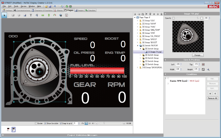Enable the Border checkbox
The height and width of the screenshot is (138, 221).
tap(36, 123)
